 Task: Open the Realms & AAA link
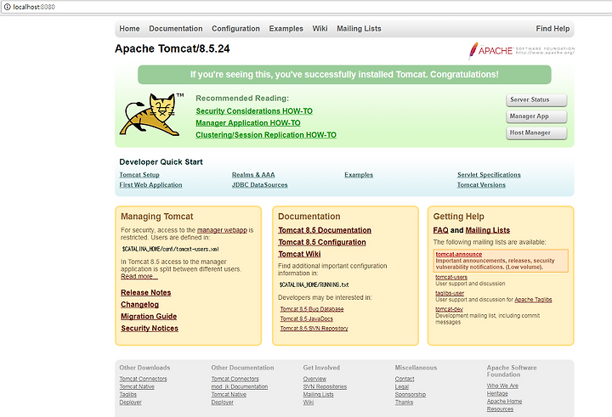pyautogui.click(x=253, y=175)
